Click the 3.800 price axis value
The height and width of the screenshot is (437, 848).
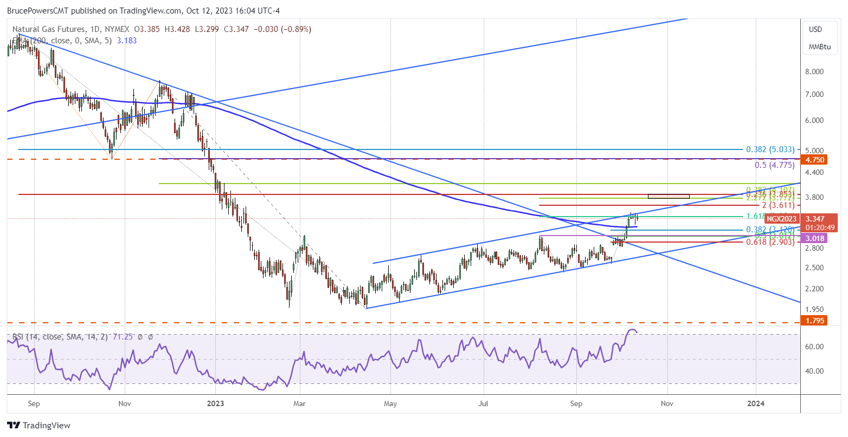pos(815,197)
